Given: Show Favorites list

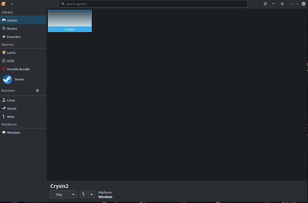Looking at the screenshot, I should tap(23, 37).
